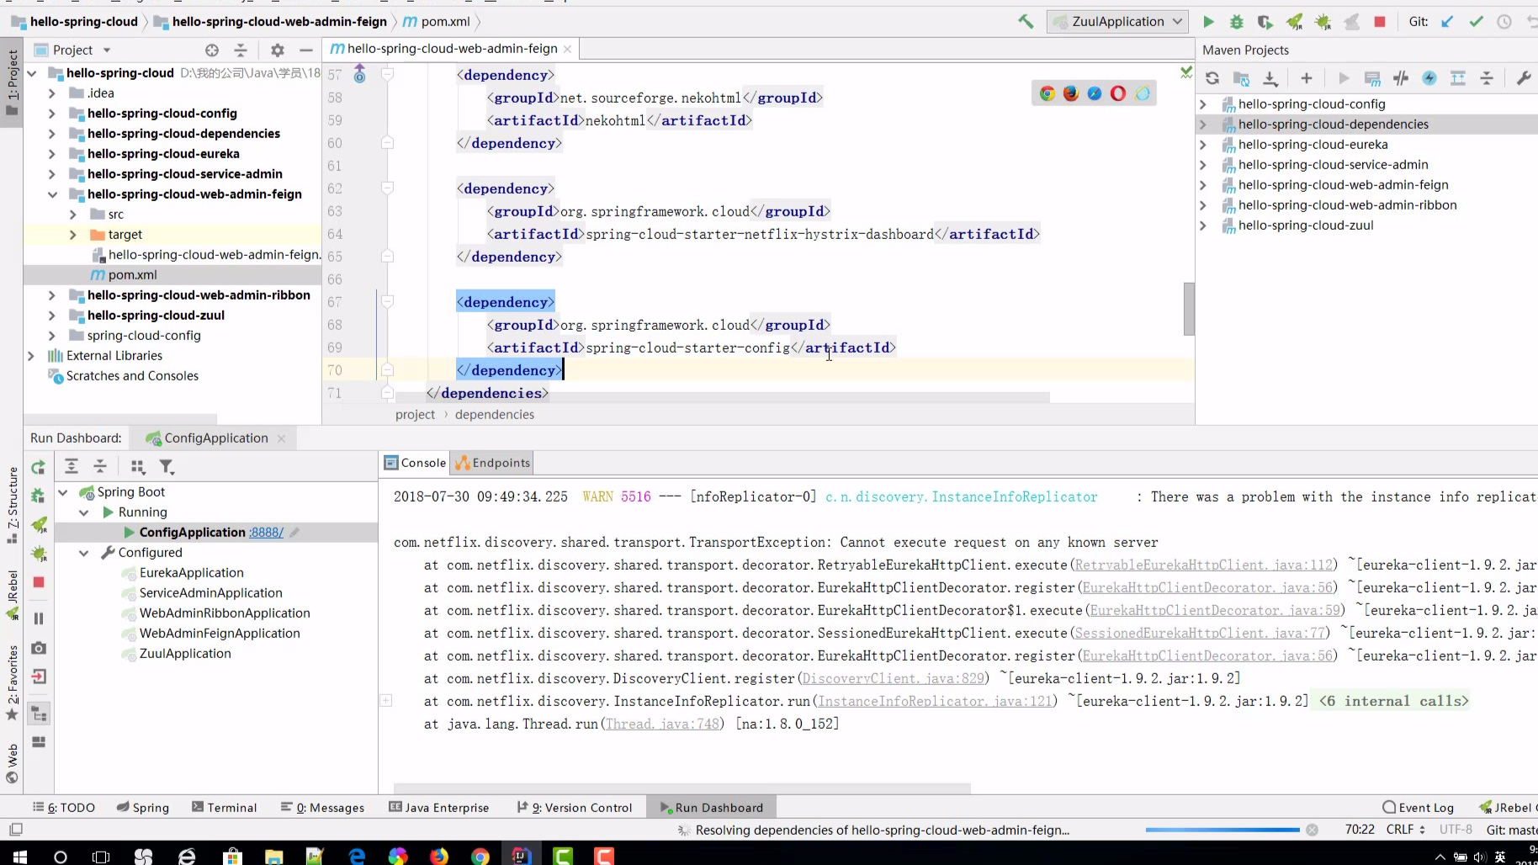Switch to the Endpoints tab
This screenshot has width=1538, height=865.
point(492,463)
